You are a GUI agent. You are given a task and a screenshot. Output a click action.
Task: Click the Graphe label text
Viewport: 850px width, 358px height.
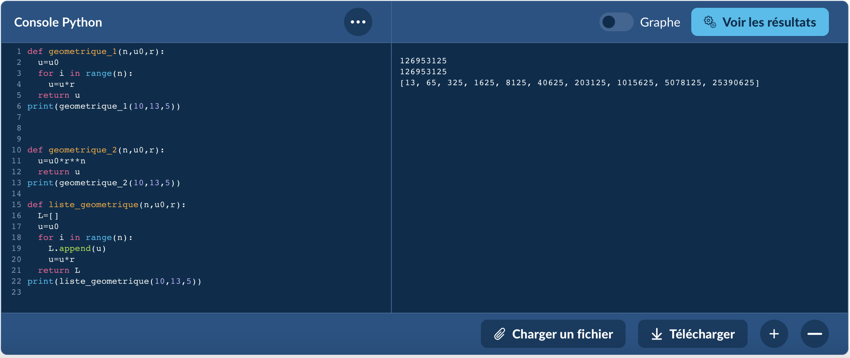click(660, 22)
